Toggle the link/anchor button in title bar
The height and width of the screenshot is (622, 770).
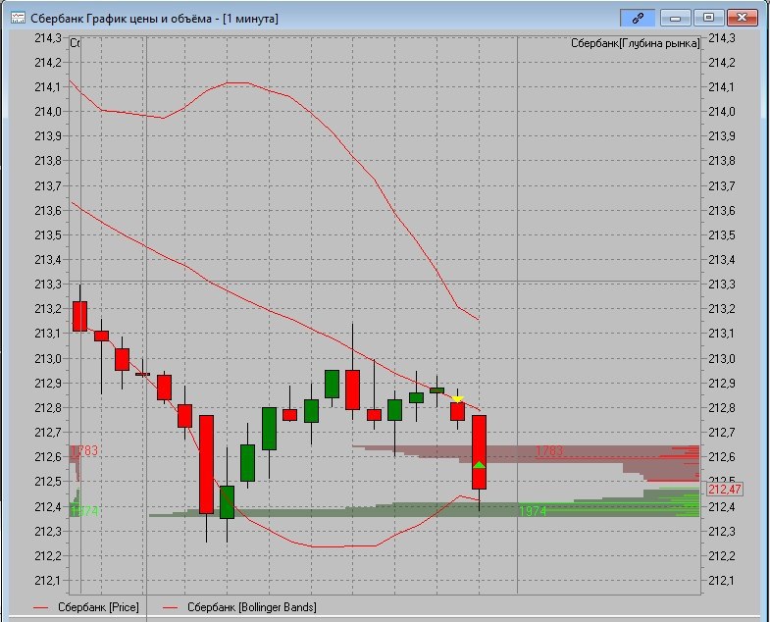(x=638, y=19)
